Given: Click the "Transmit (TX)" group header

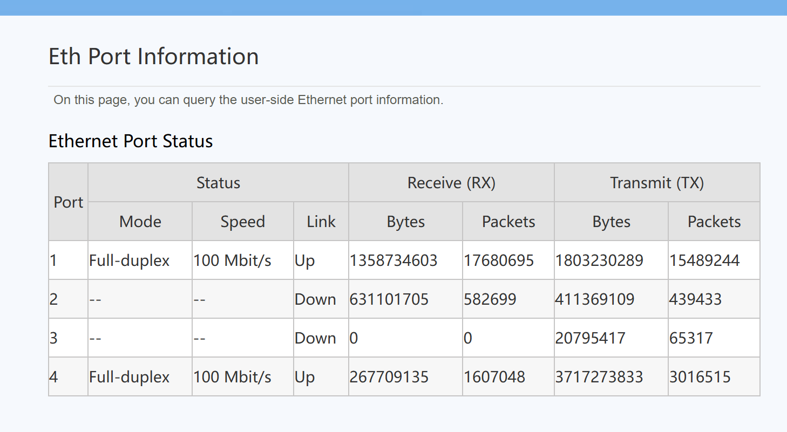Looking at the screenshot, I should click(657, 183).
